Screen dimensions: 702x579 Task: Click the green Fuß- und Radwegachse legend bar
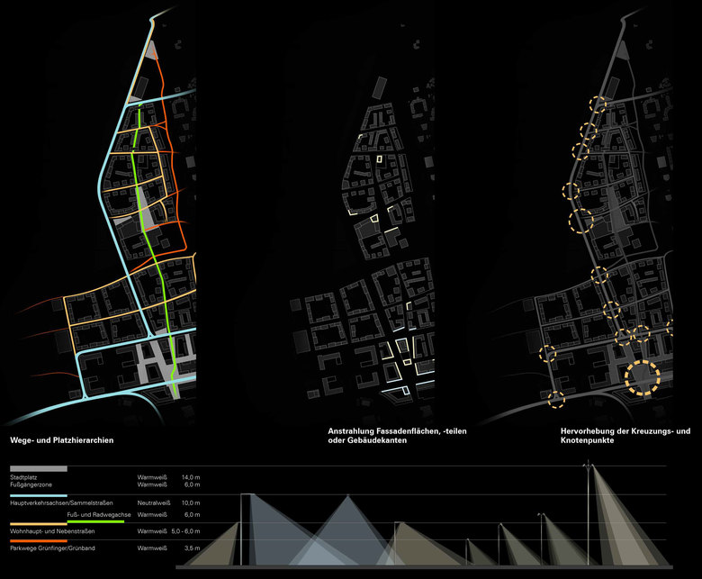coord(95,521)
